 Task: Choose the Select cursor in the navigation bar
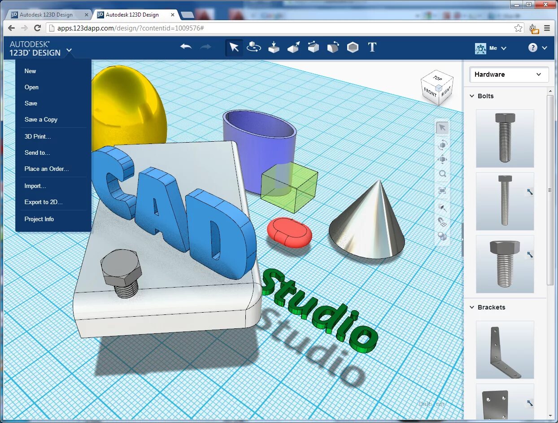pos(442,128)
